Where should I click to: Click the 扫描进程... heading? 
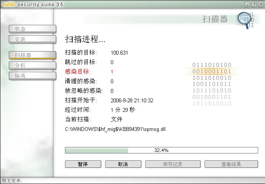[85, 39]
